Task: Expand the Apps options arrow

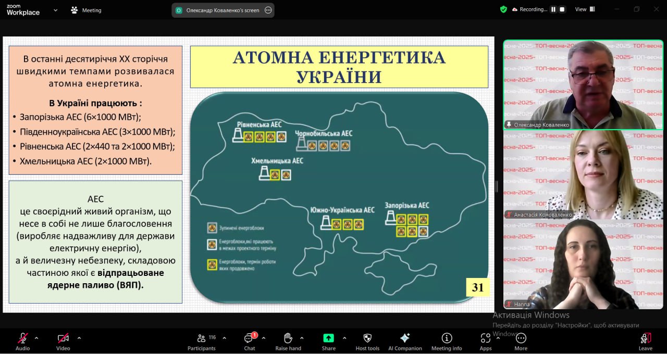Action: (498, 338)
